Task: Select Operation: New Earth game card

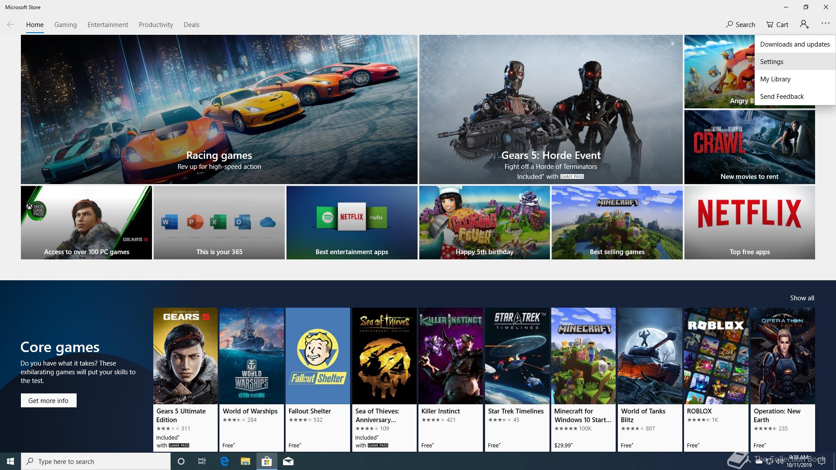Action: [783, 379]
